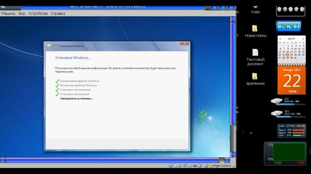Click the back arrow in Windows setup dialog
This screenshot has height=174, width=311.
click(49, 46)
